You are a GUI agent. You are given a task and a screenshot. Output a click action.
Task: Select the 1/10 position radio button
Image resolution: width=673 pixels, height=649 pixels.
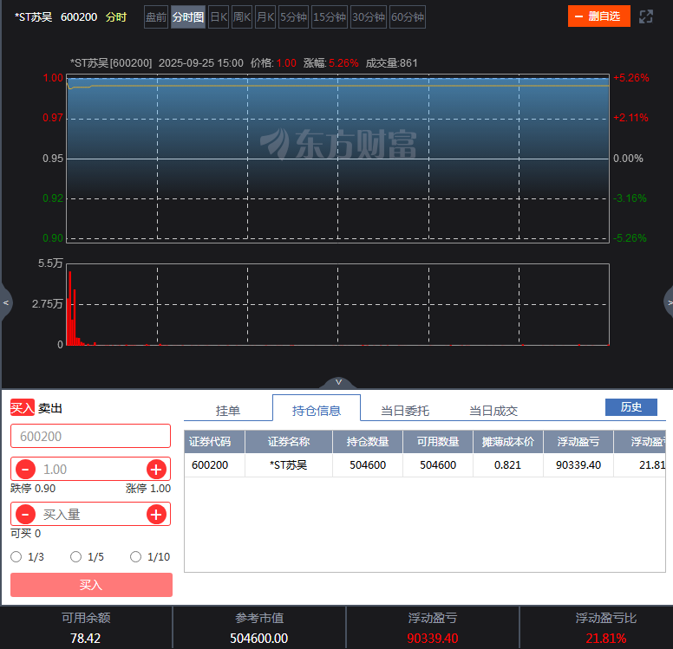135,557
